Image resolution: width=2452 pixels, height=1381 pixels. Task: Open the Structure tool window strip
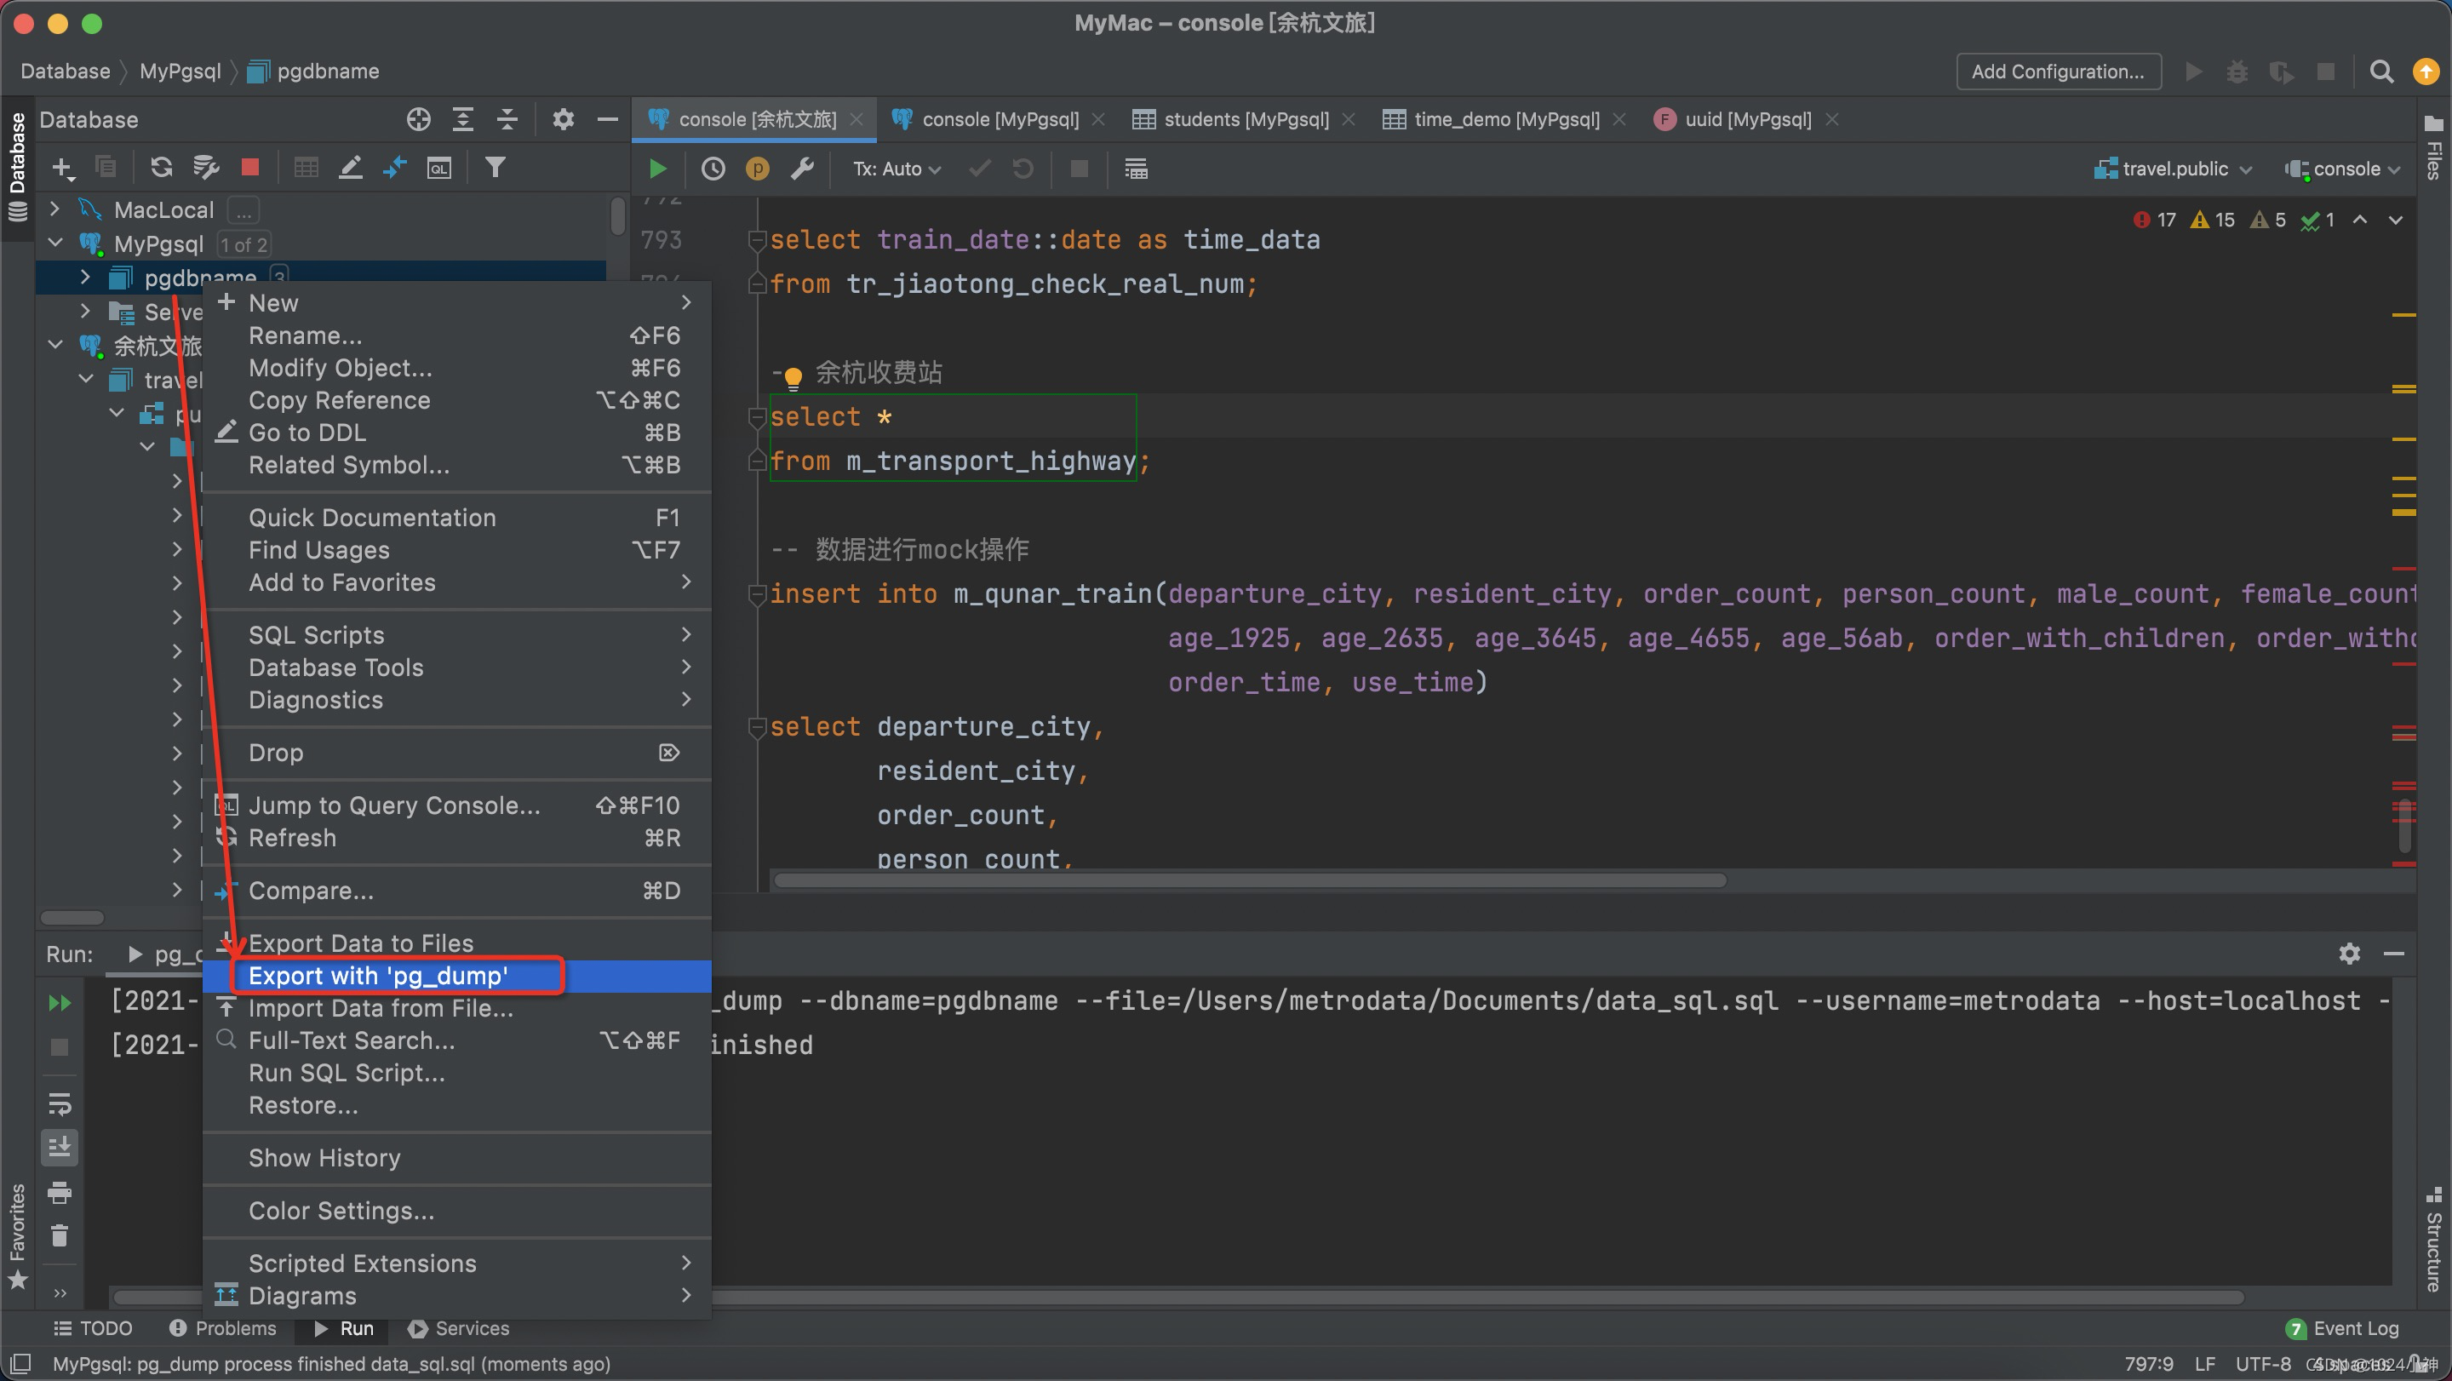(2433, 1239)
